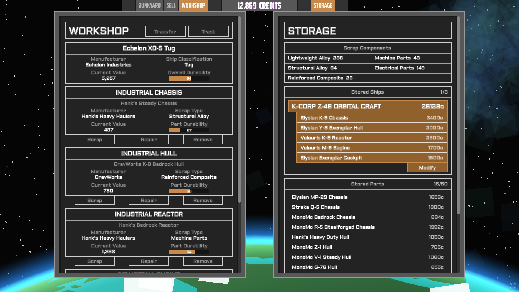Select MonoMo V-1 Steady Hull part
This screenshot has width=519, height=292.
(368, 257)
